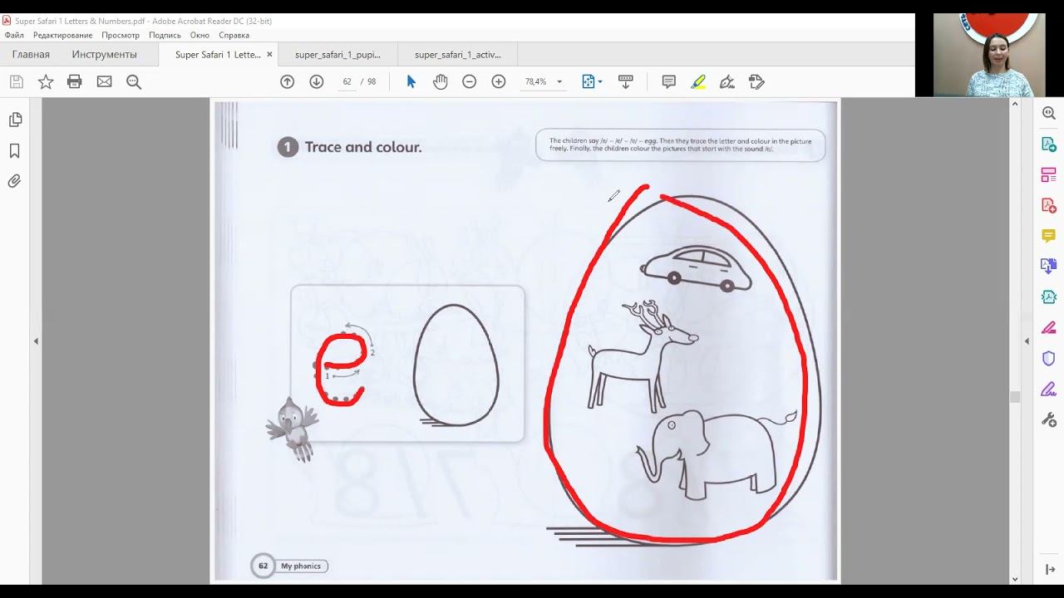This screenshot has height=598, width=1064.
Task: Zoom out with the minus button
Action: click(x=469, y=81)
